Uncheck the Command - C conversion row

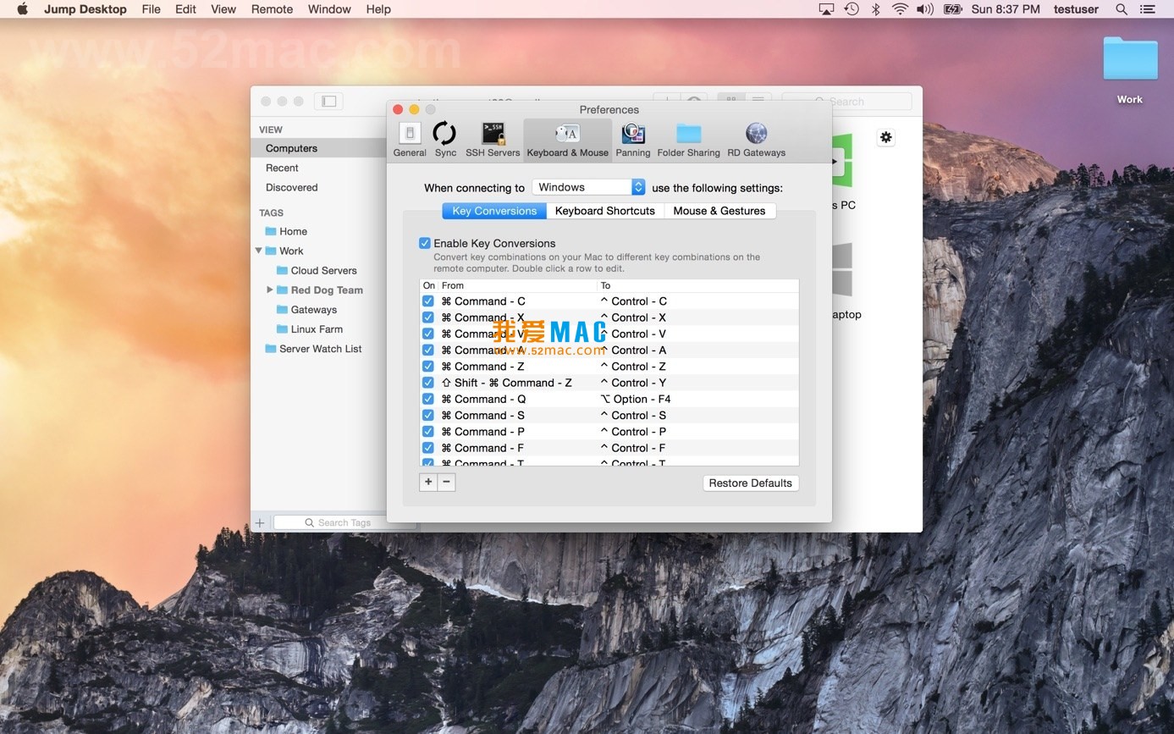428,301
